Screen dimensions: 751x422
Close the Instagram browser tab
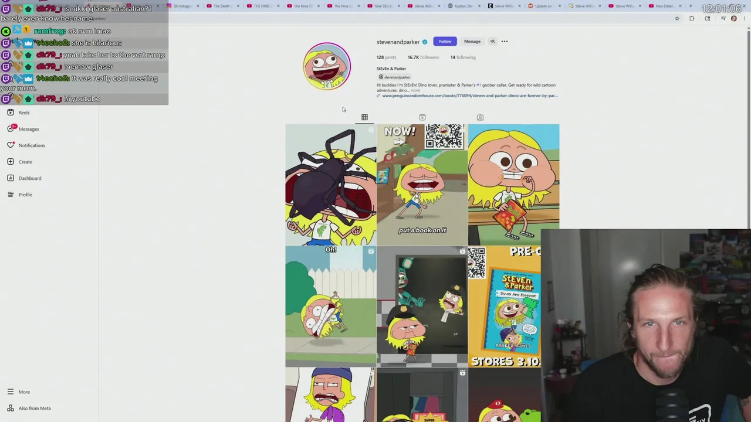tap(198, 6)
